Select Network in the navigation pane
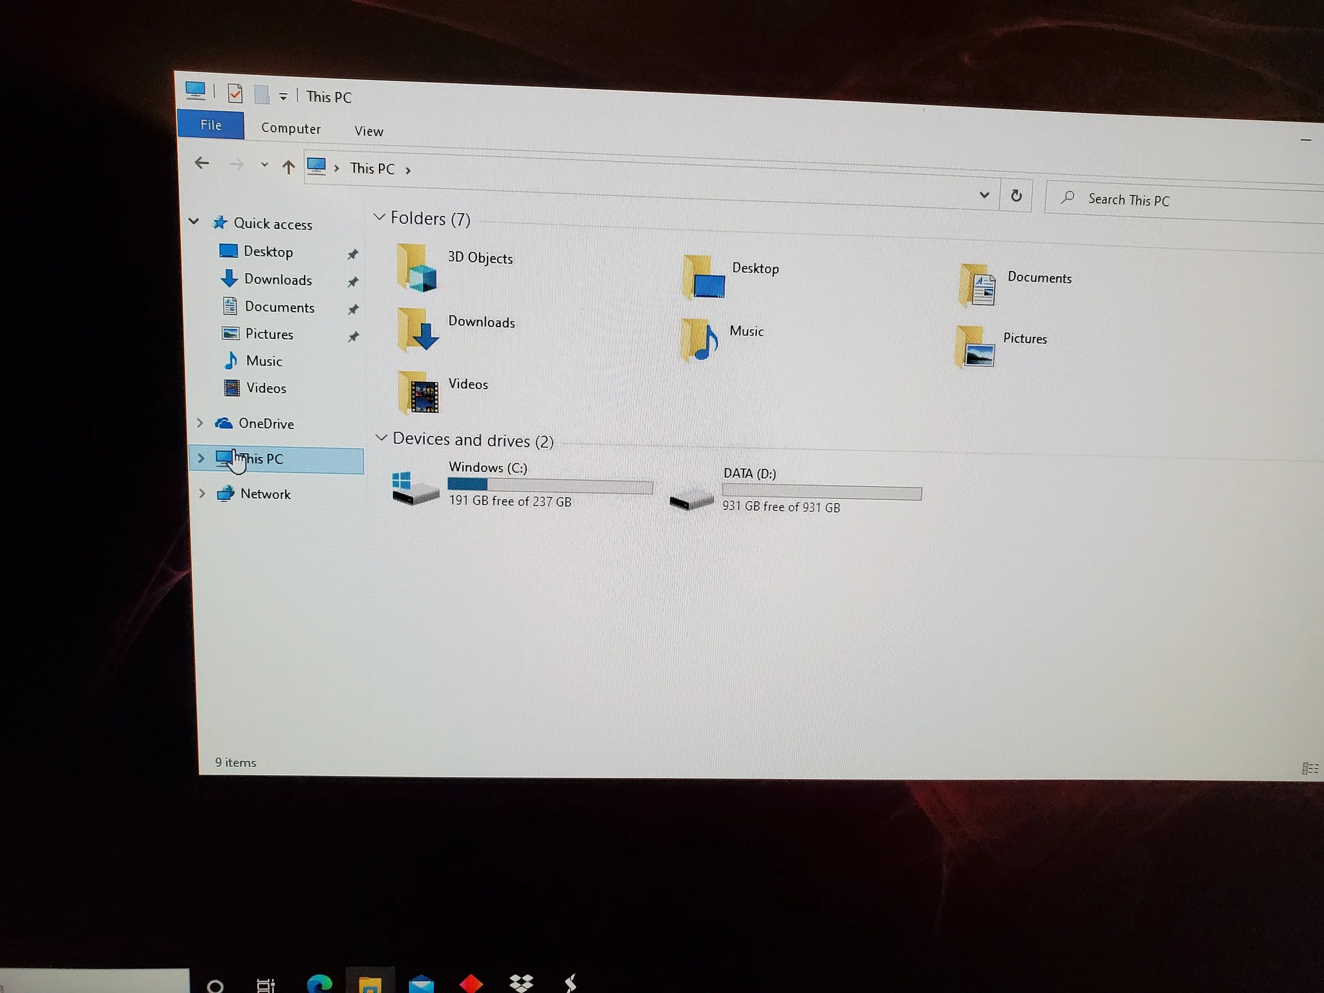The height and width of the screenshot is (993, 1324). [x=265, y=494]
